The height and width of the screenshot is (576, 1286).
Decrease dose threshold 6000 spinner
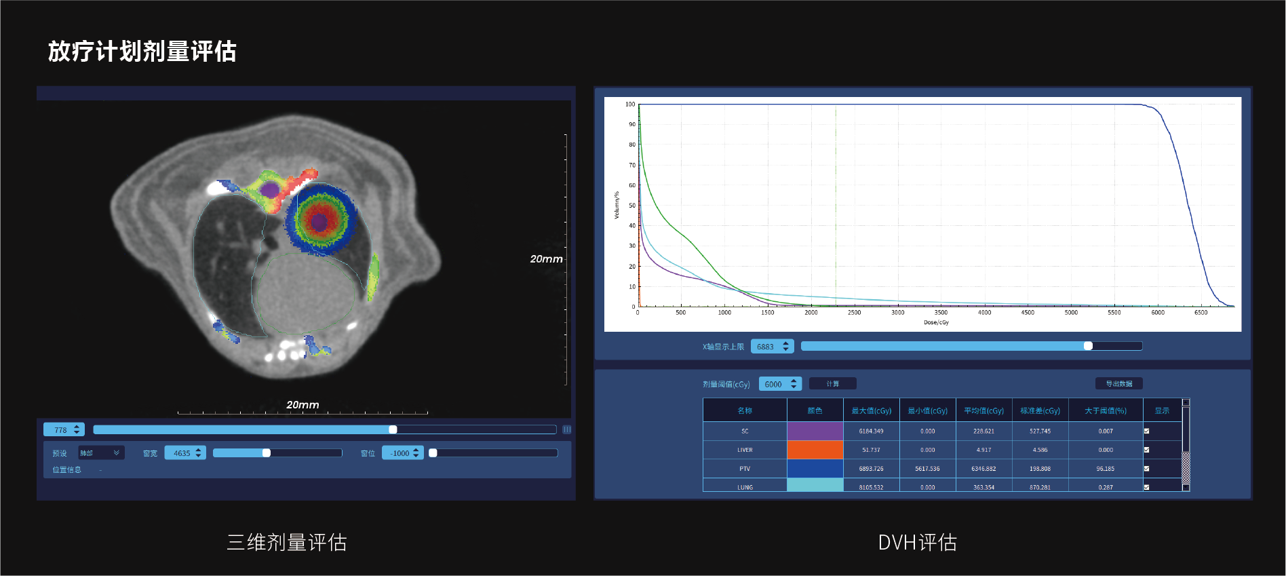coord(794,387)
